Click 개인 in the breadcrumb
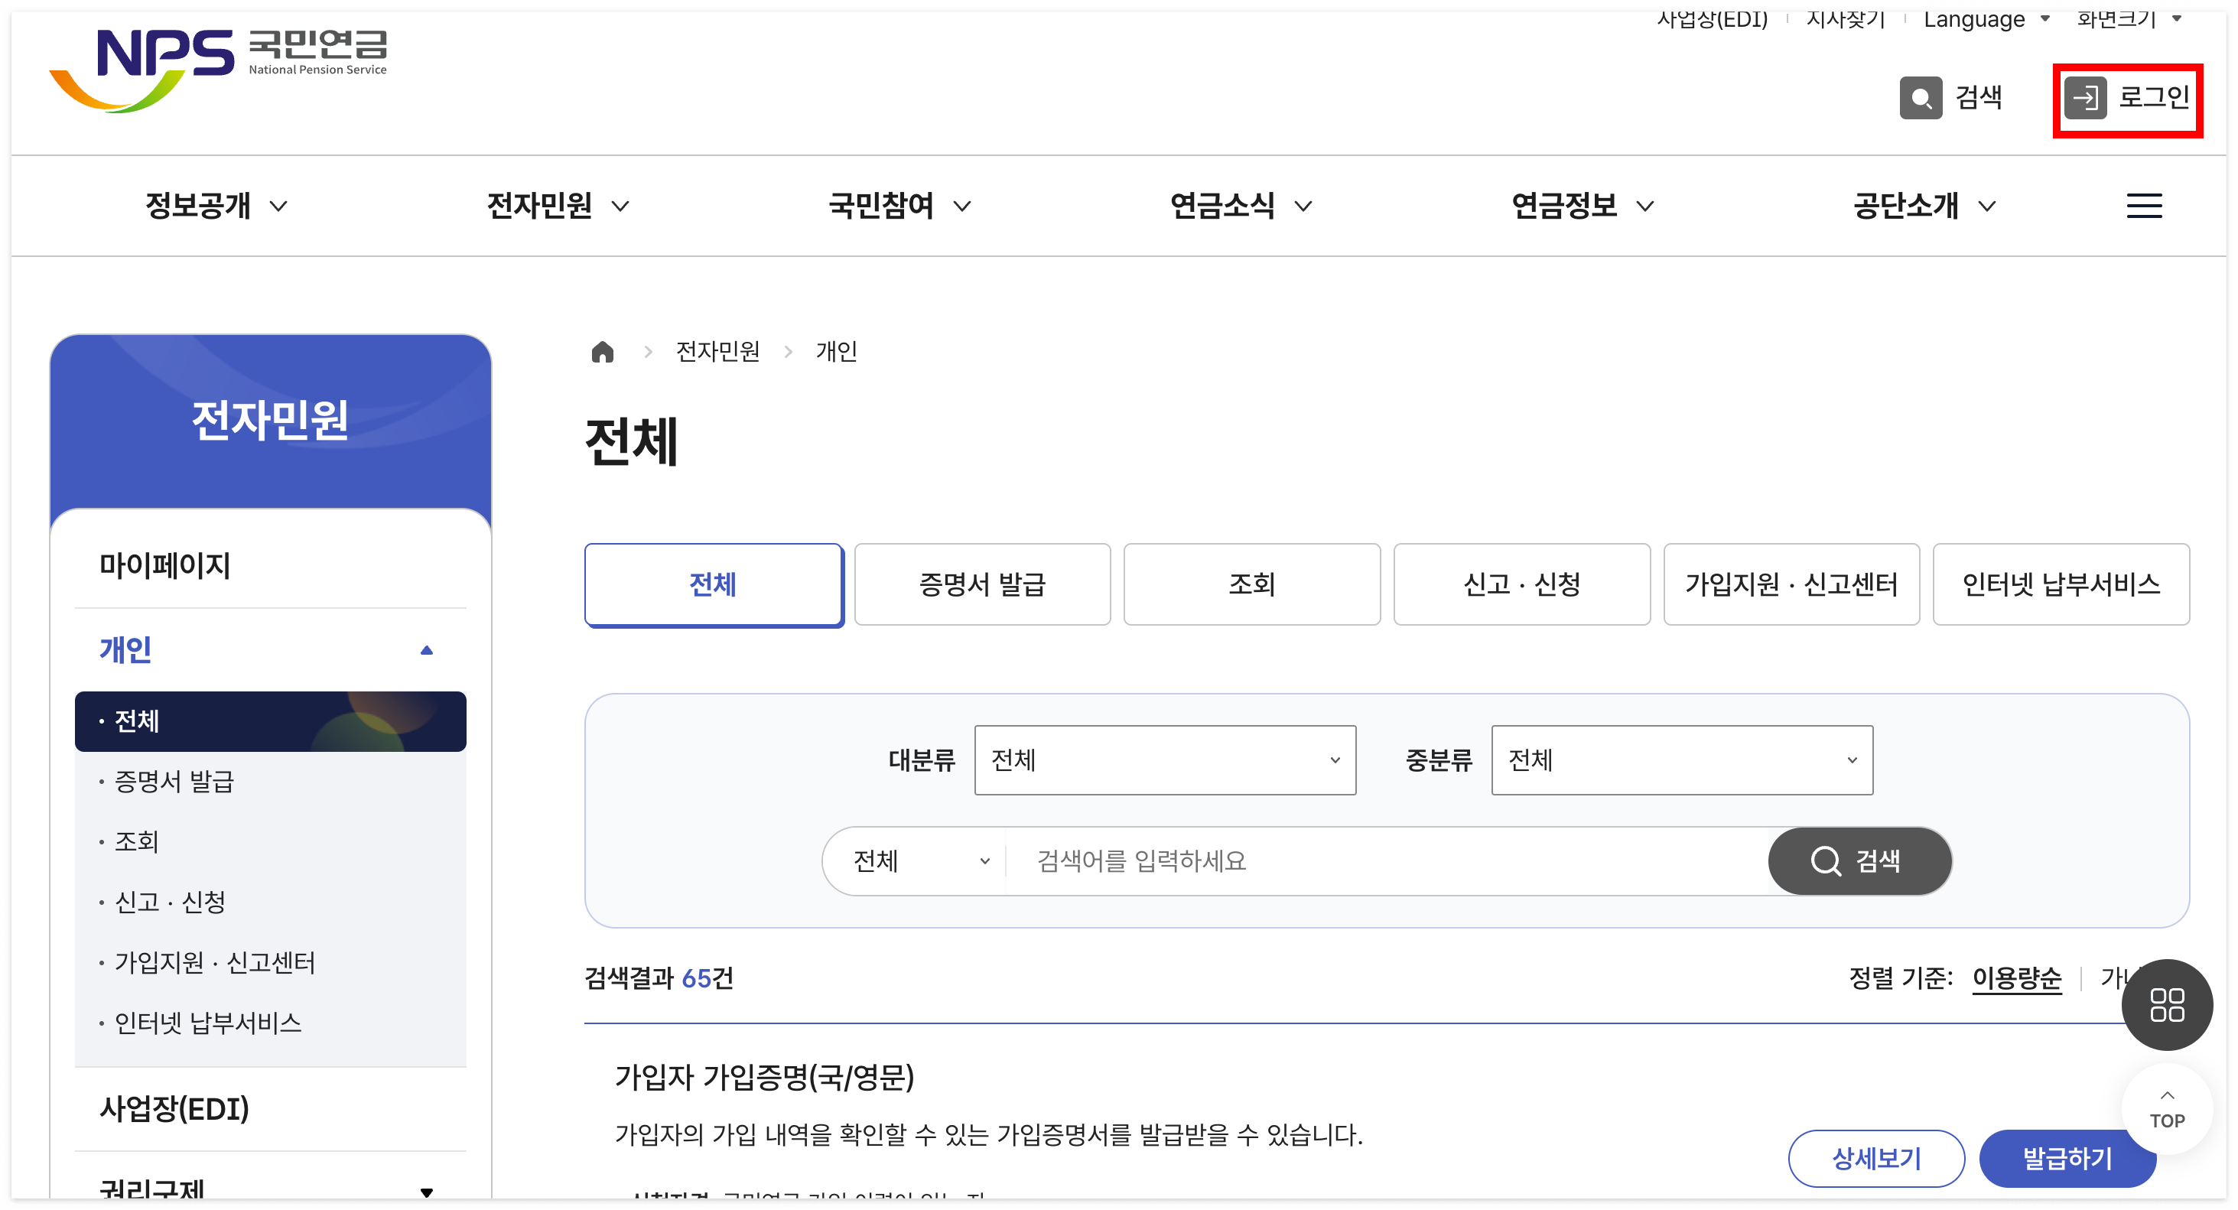This screenshot has width=2238, height=1210. click(x=836, y=352)
